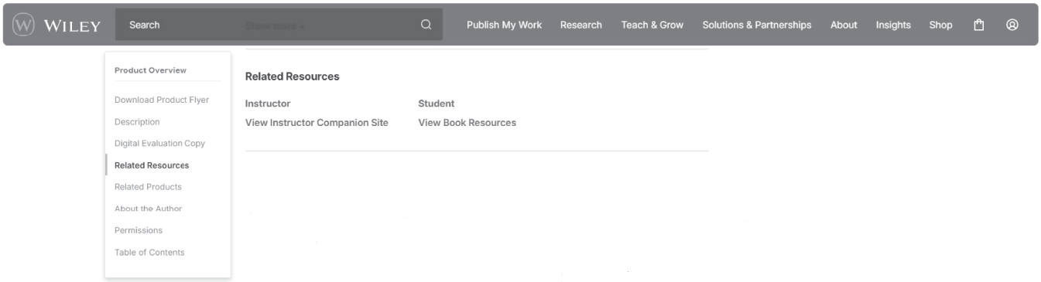Jump to Table of Contents section
The height and width of the screenshot is (282, 1041).
(x=149, y=252)
